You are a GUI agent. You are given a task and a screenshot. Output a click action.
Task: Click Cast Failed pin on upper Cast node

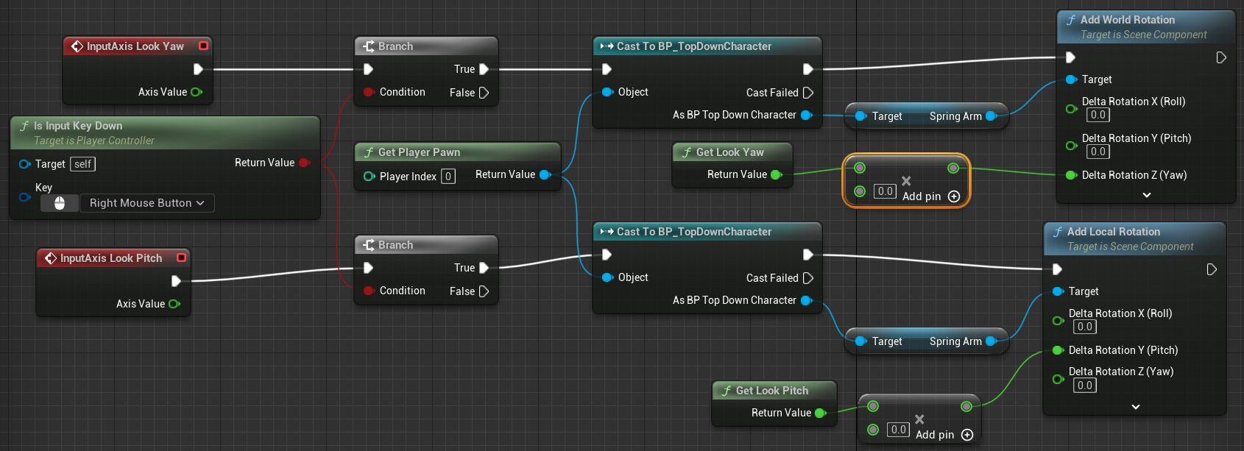pos(807,93)
